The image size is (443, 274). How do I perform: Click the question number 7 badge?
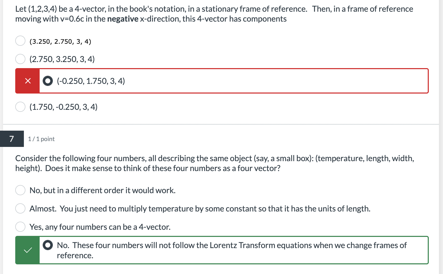[x=11, y=139]
